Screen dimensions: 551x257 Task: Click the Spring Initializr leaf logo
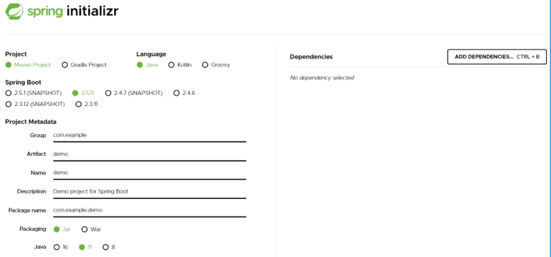(14, 11)
